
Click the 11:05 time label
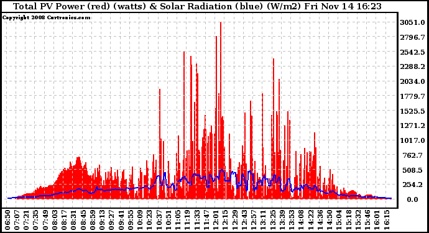point(178,220)
